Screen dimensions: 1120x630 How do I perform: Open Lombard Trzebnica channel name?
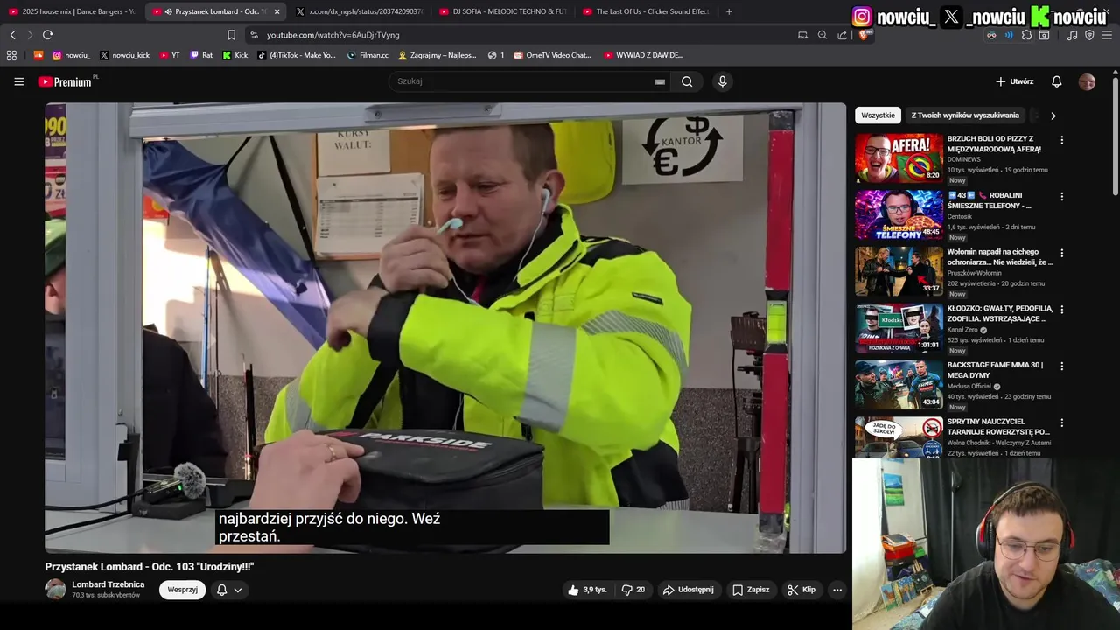(x=108, y=584)
